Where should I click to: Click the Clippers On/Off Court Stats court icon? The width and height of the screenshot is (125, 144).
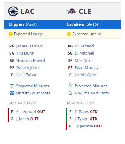click(x=12, y=93)
